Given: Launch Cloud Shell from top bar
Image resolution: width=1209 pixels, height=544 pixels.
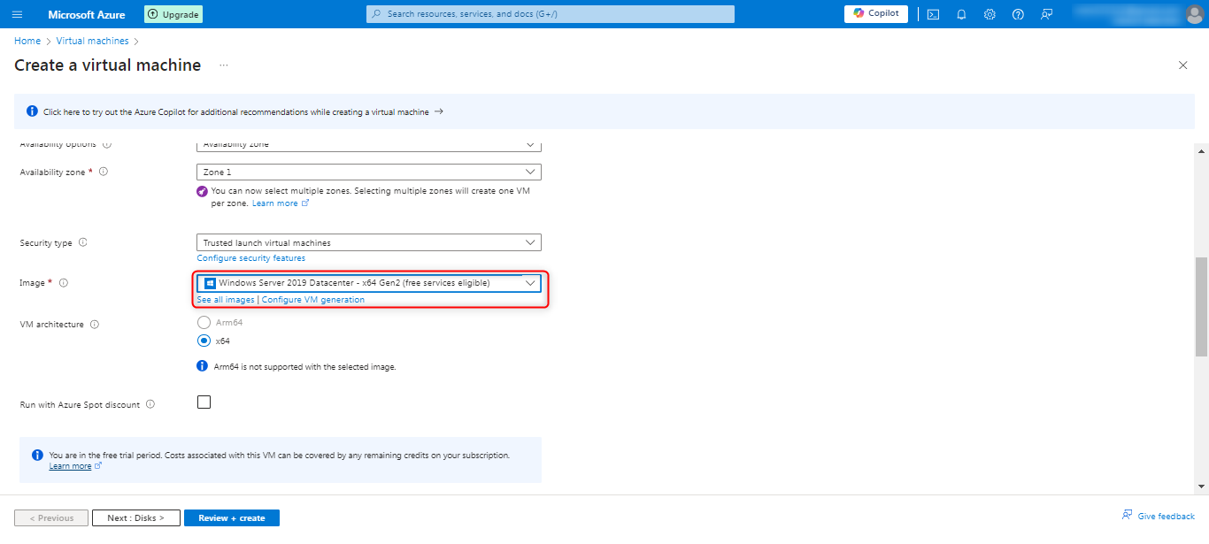Looking at the screenshot, I should [x=933, y=14].
